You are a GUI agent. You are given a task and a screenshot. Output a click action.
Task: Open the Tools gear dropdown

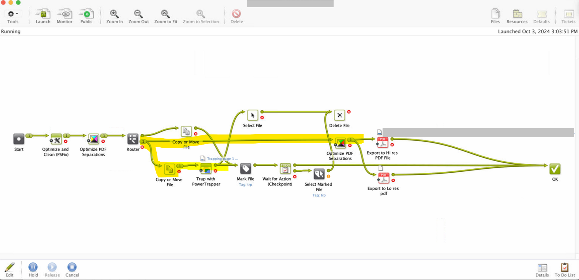13,14
